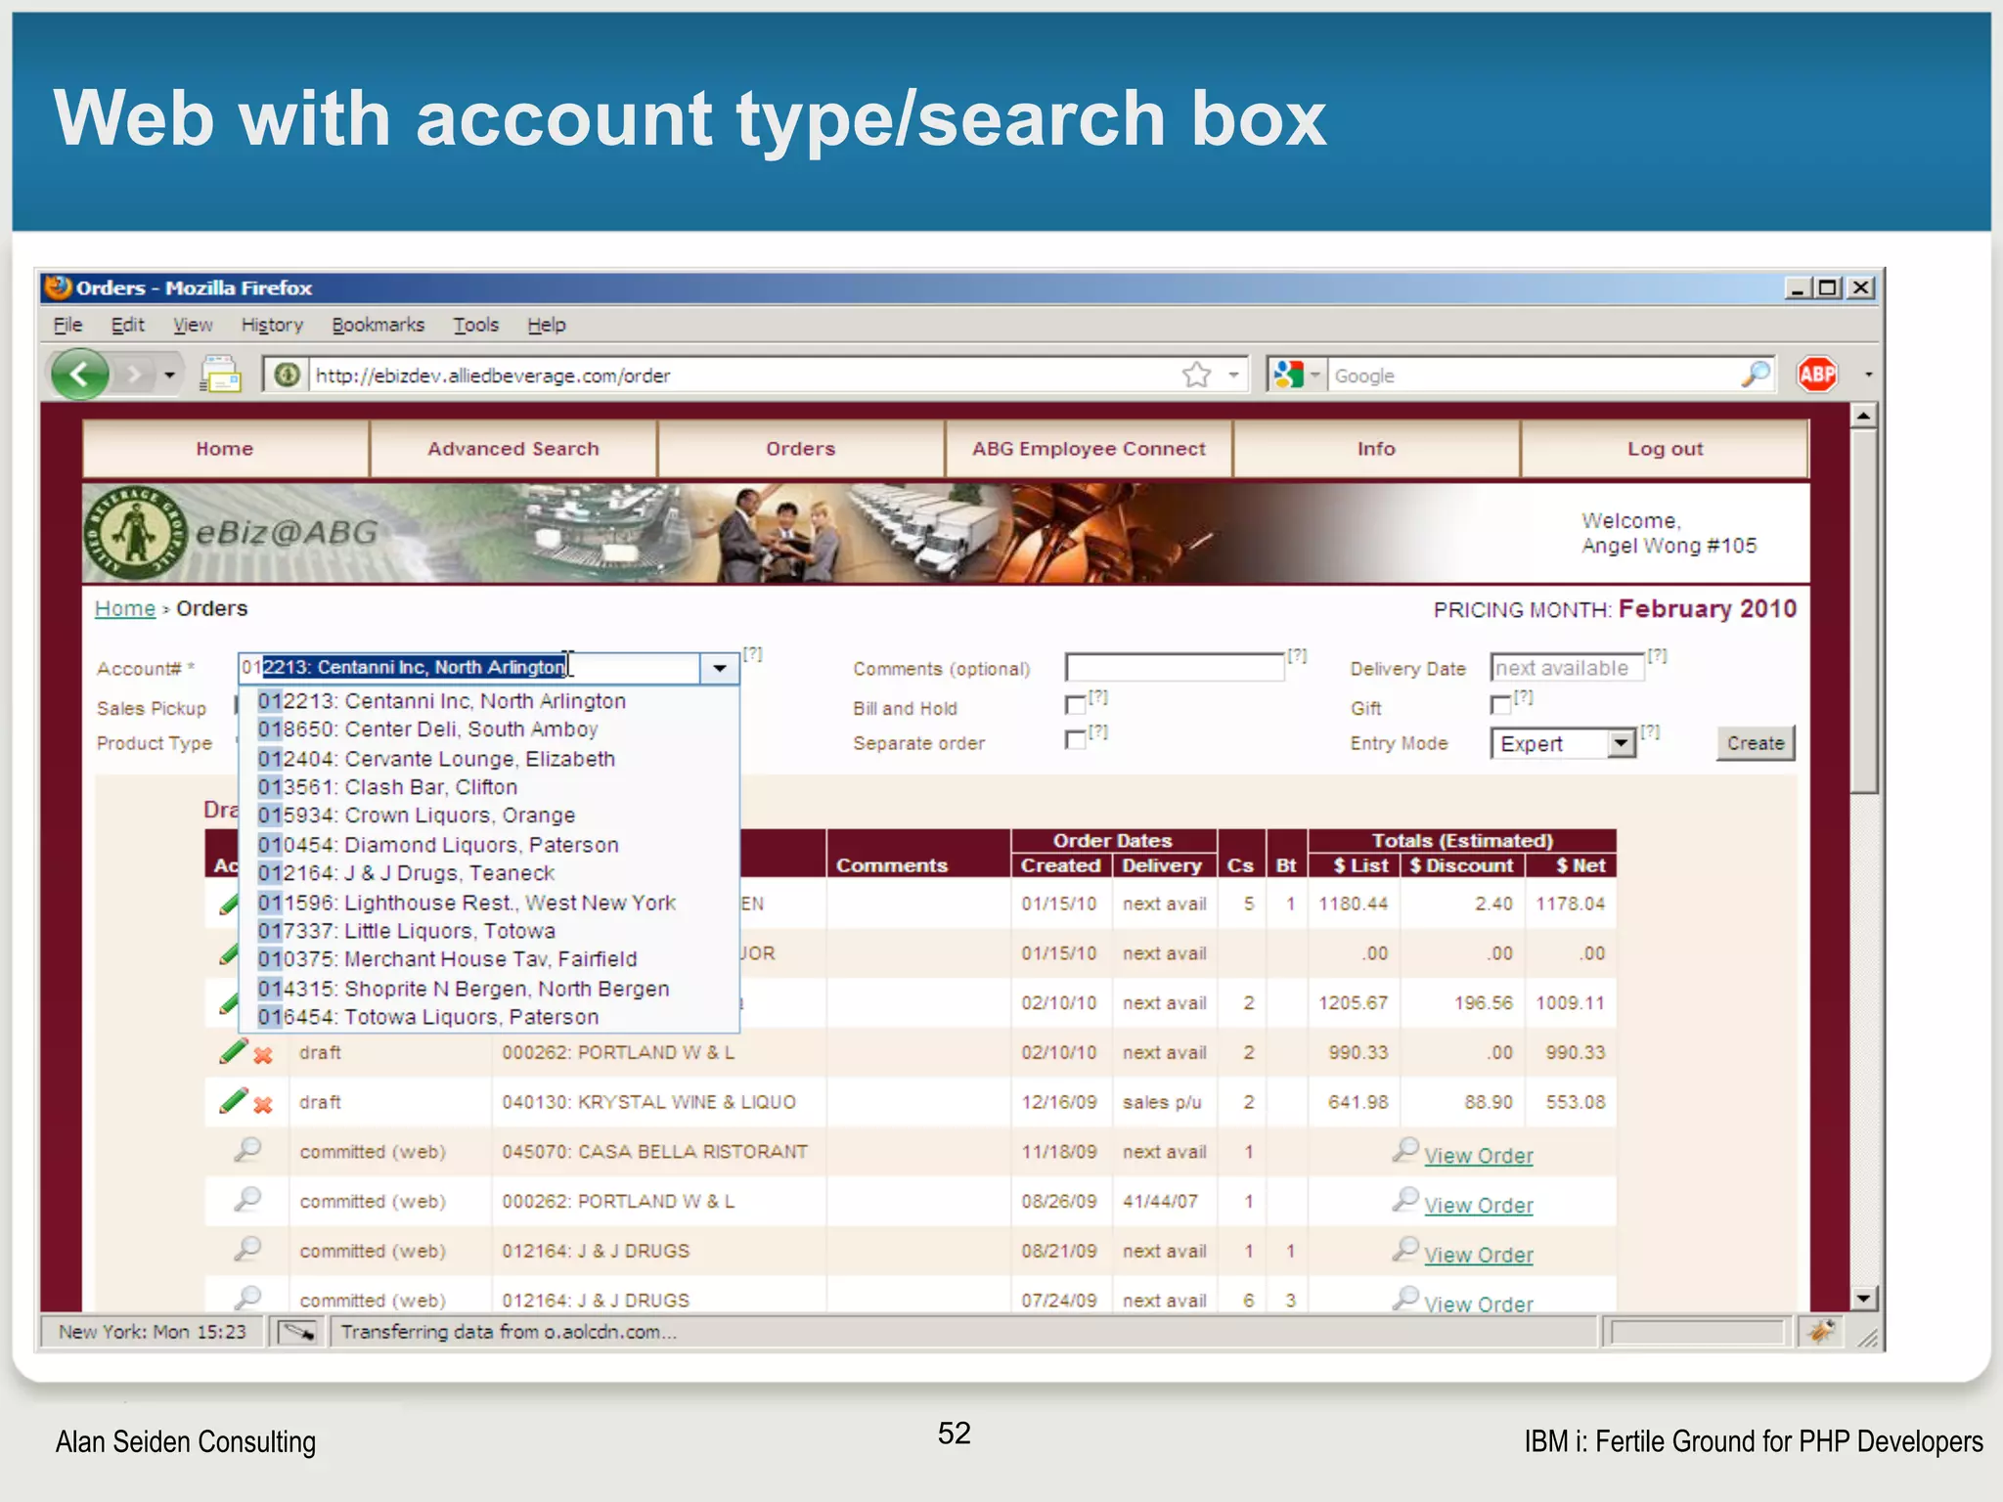This screenshot has width=2003, height=1502.
Task: Click the Log out tab
Action: coord(1665,449)
